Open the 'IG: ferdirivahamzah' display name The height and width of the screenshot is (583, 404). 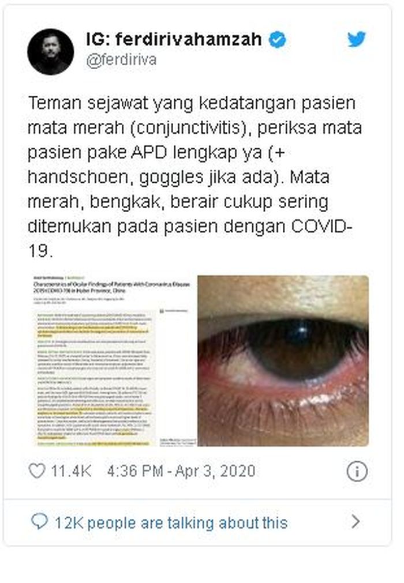pyautogui.click(x=174, y=39)
